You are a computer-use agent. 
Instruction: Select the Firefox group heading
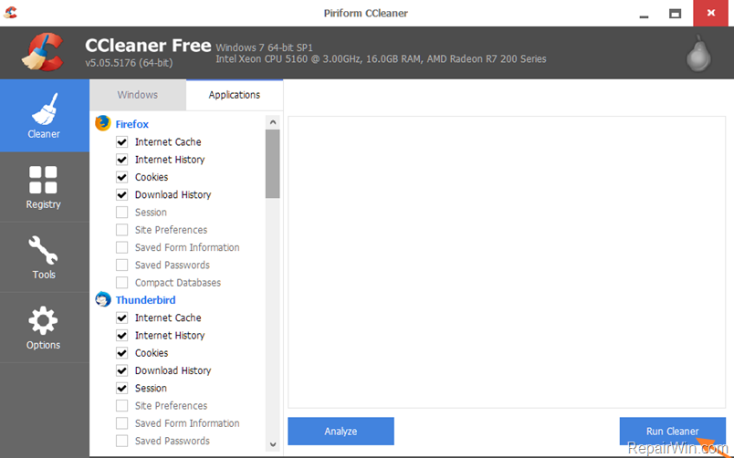point(132,124)
